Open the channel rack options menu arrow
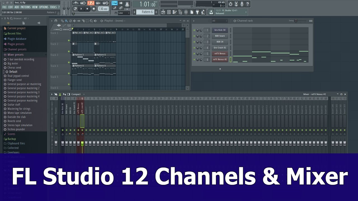 [194, 21]
